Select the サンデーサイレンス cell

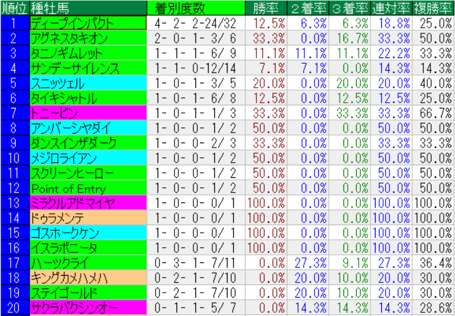point(88,68)
